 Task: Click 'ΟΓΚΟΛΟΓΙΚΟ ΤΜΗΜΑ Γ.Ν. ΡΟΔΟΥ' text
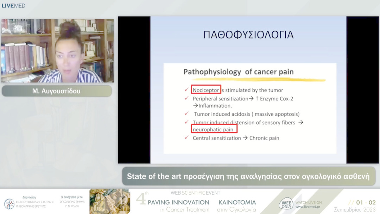pyautogui.click(x=72, y=204)
